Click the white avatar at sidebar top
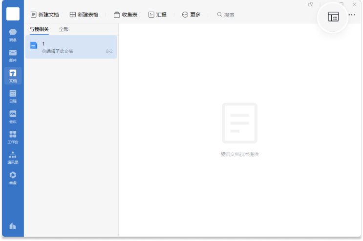 pyautogui.click(x=13, y=14)
